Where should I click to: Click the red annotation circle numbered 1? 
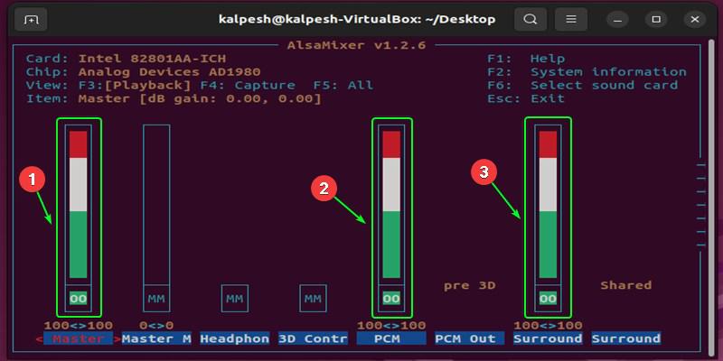pyautogui.click(x=32, y=179)
